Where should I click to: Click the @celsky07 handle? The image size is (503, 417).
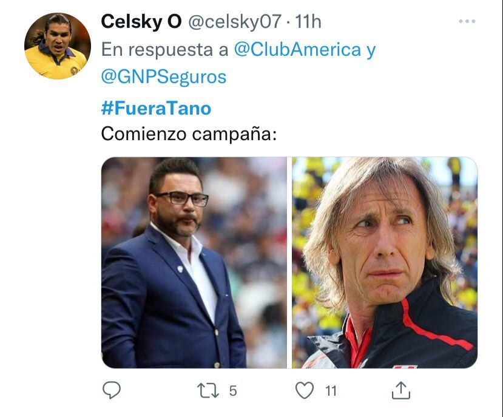[x=235, y=22]
